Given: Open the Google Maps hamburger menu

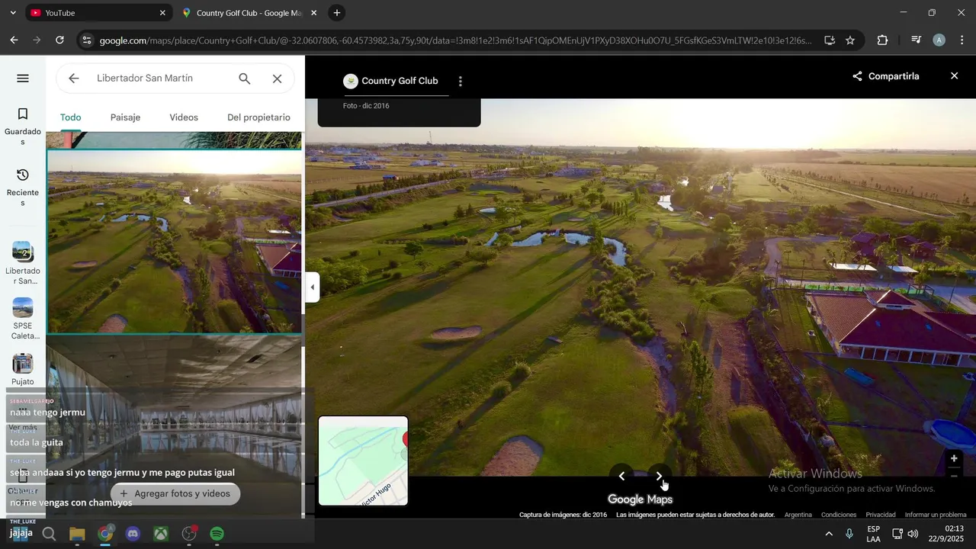Looking at the screenshot, I should click(x=23, y=79).
